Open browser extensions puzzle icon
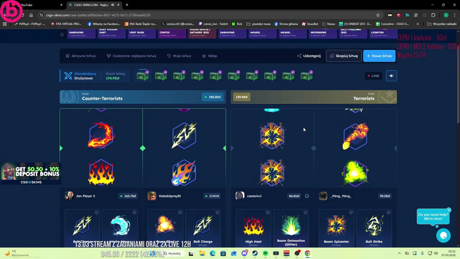460x259 pixels. point(433,15)
